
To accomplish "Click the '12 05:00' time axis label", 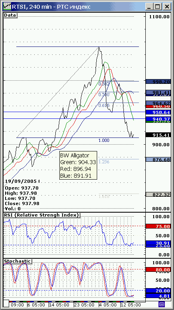I will [130, 304].
